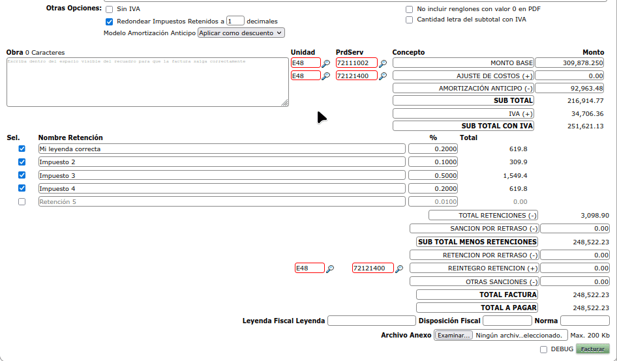Click SUB TOTAL MENOS RETENCIONES label field
Image resolution: width=617 pixels, height=361 pixels.
tap(477, 242)
